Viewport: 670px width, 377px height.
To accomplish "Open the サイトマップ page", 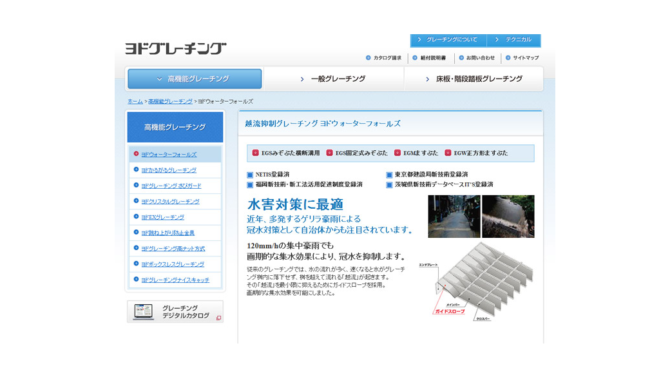I will pos(528,57).
